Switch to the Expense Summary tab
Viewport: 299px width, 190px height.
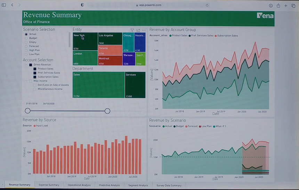coord(49,185)
